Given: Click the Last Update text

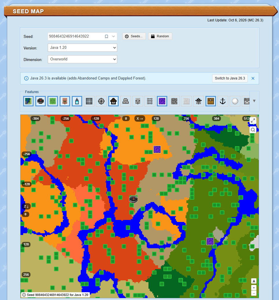Looking at the screenshot, I should [235, 20].
